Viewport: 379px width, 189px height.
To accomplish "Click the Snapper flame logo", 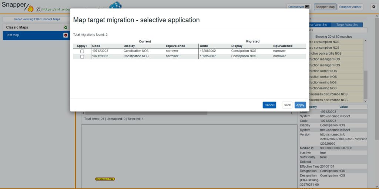I will (31, 9).
